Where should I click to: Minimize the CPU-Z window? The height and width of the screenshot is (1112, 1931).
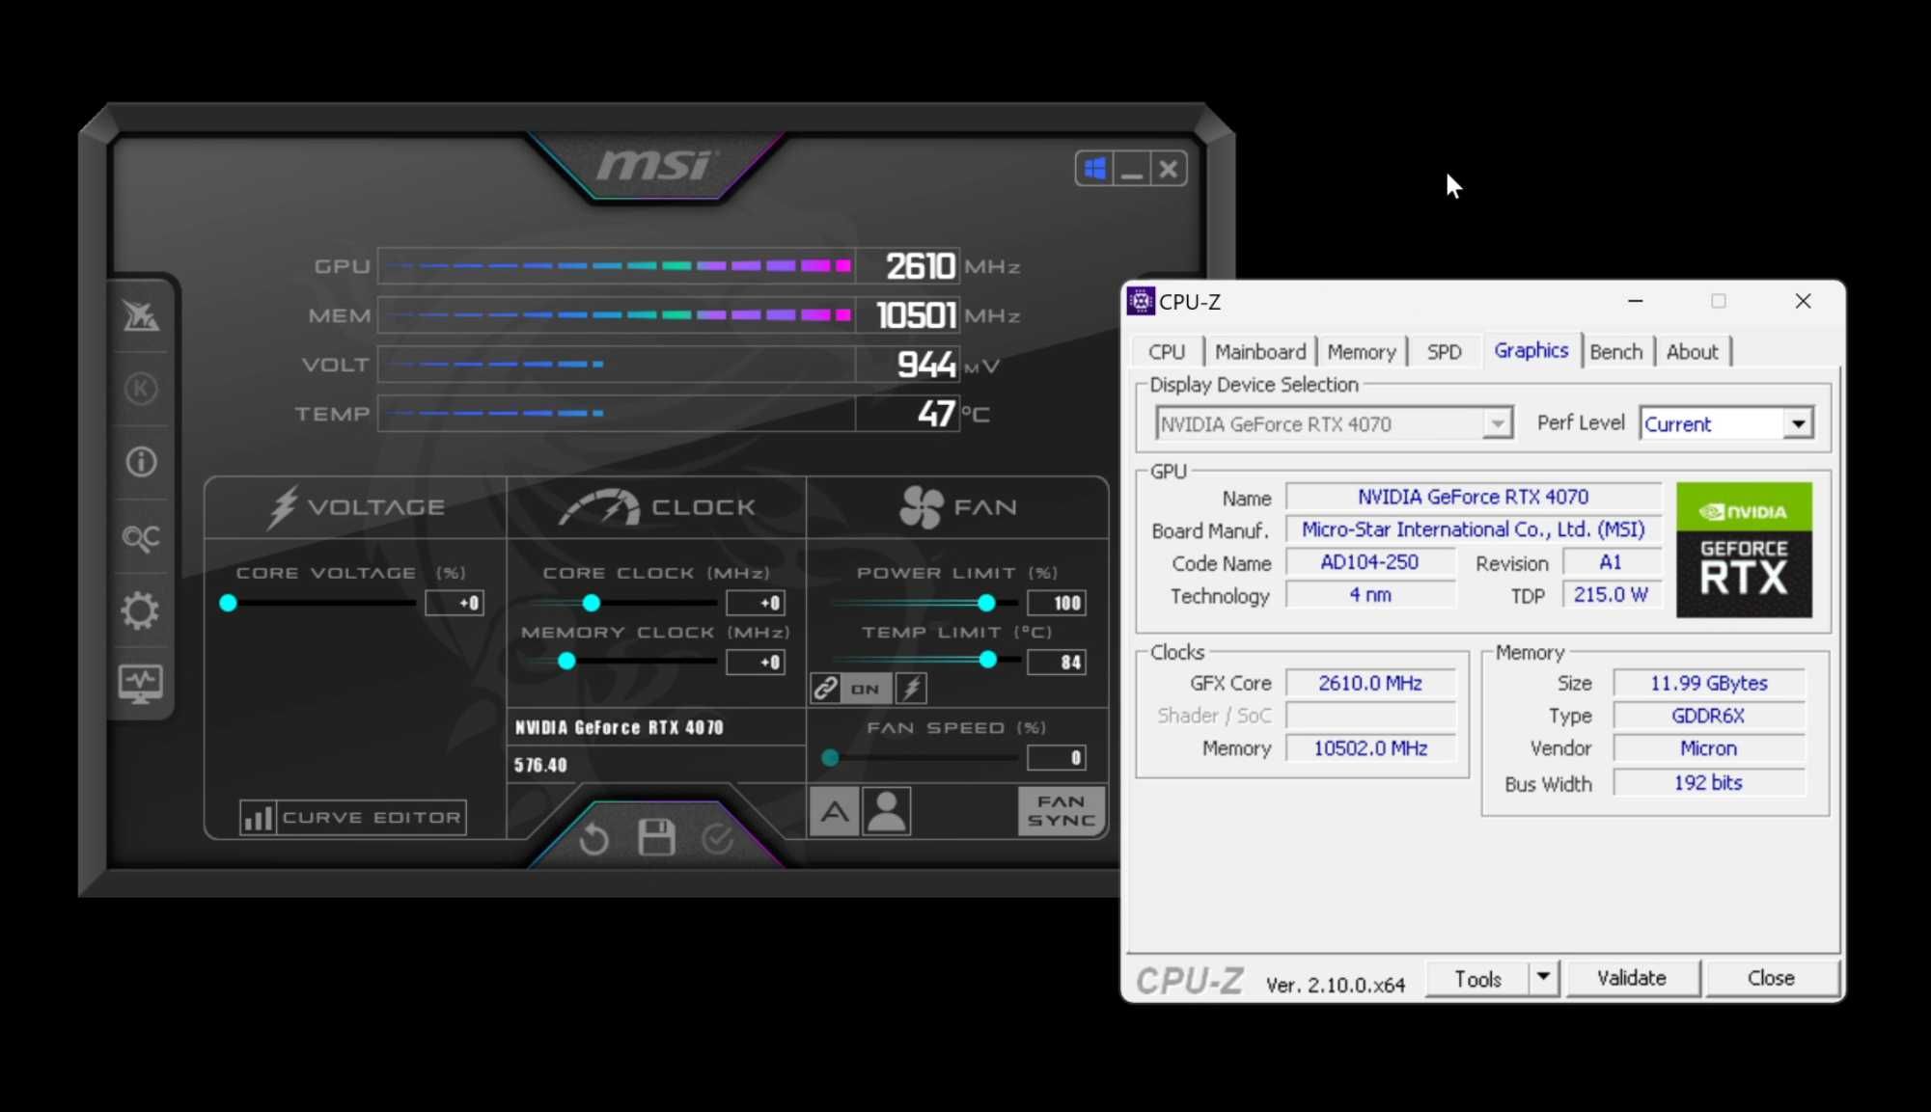pos(1635,301)
